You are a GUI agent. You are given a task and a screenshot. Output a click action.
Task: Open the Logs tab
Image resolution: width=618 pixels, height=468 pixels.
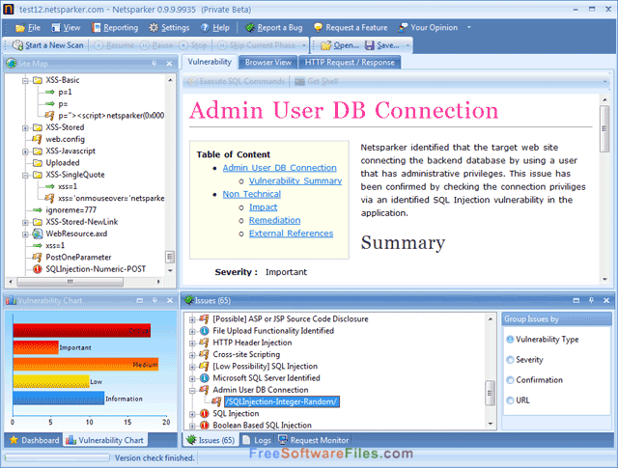pos(257,440)
